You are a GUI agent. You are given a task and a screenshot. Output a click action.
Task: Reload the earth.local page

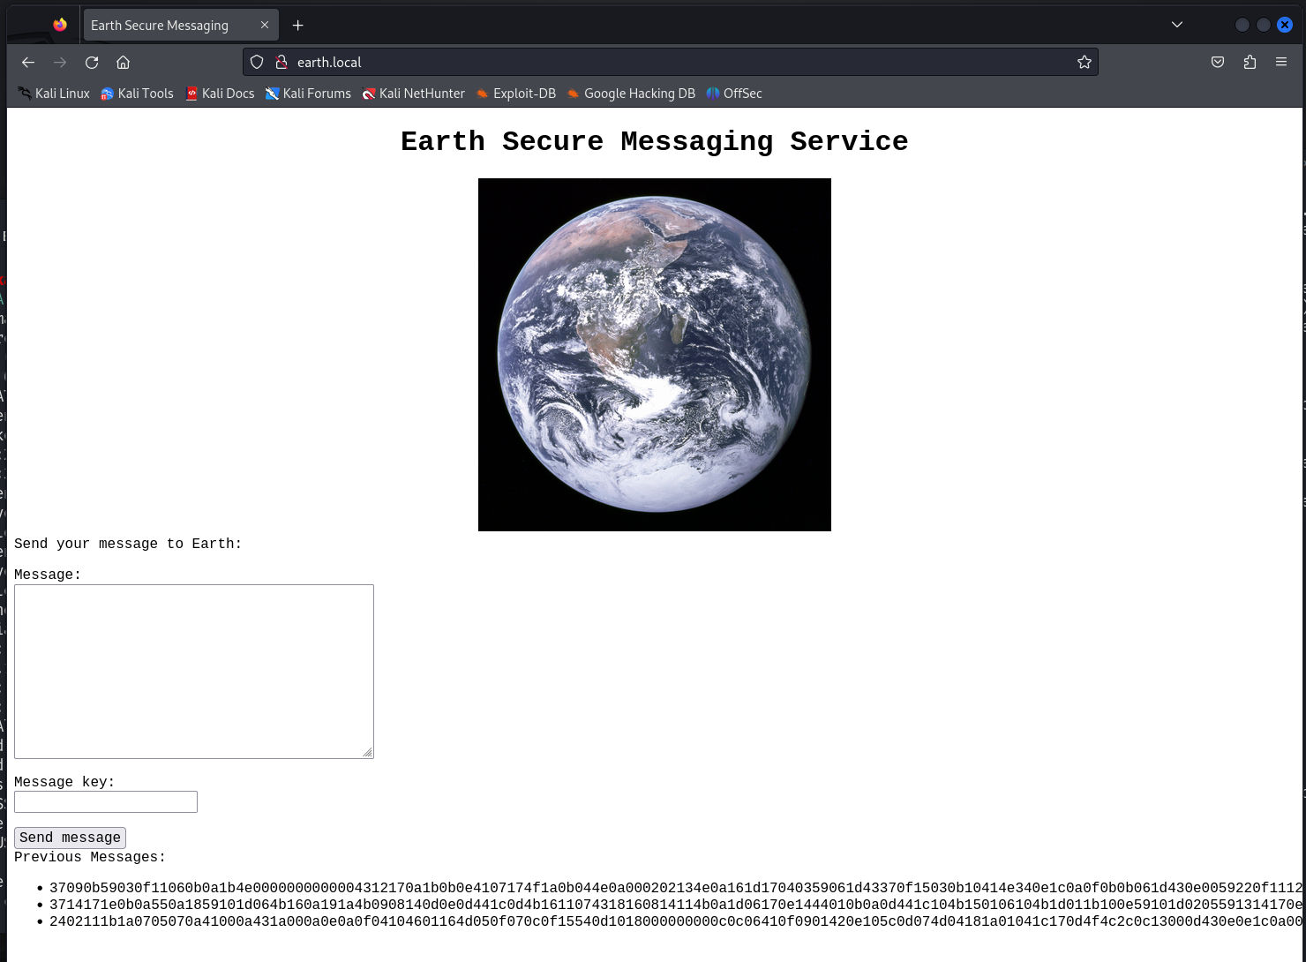point(92,62)
